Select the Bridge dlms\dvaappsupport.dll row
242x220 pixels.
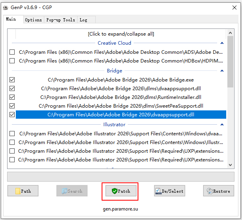click(x=121, y=89)
